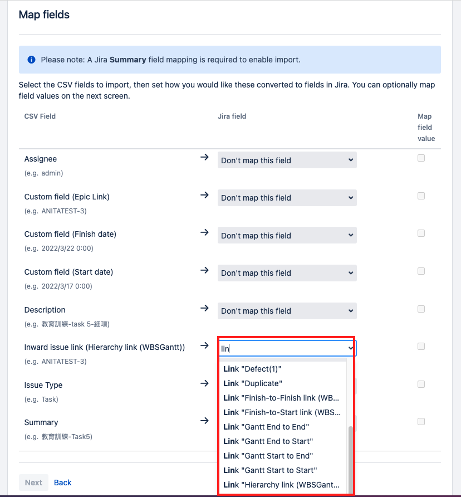Click the "Issue Type" CSV field label
The width and height of the screenshot is (461, 497).
click(x=43, y=385)
